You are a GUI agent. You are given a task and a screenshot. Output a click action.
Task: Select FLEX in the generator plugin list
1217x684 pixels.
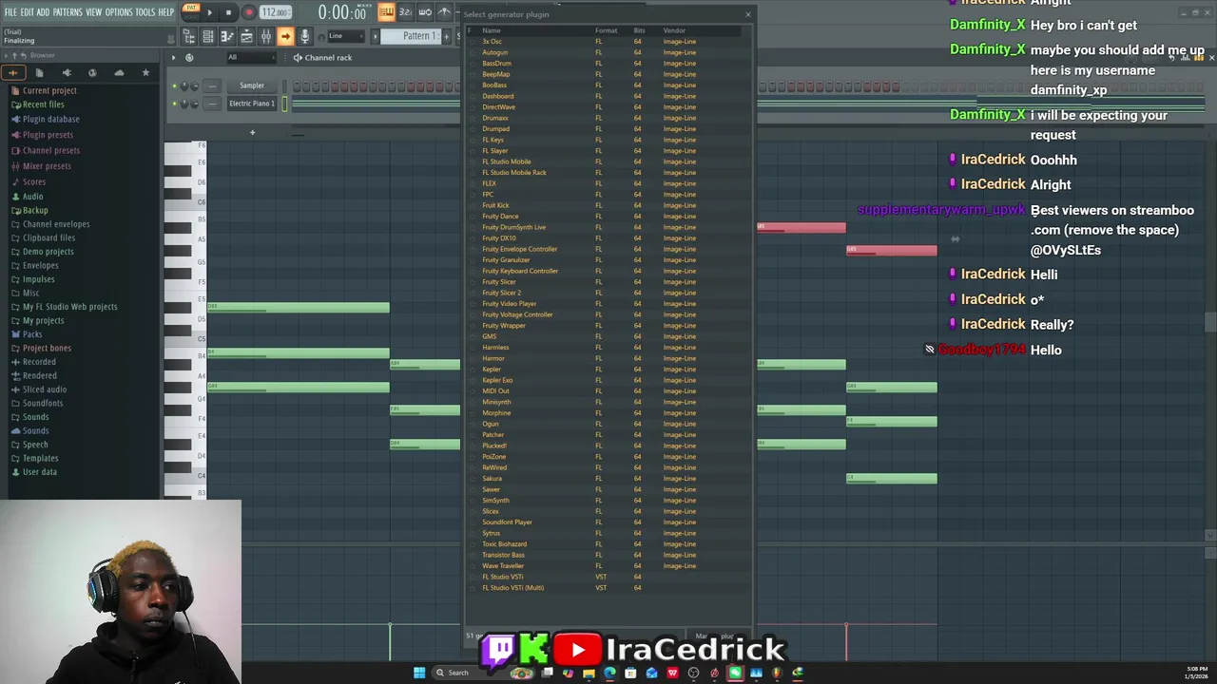coord(489,183)
